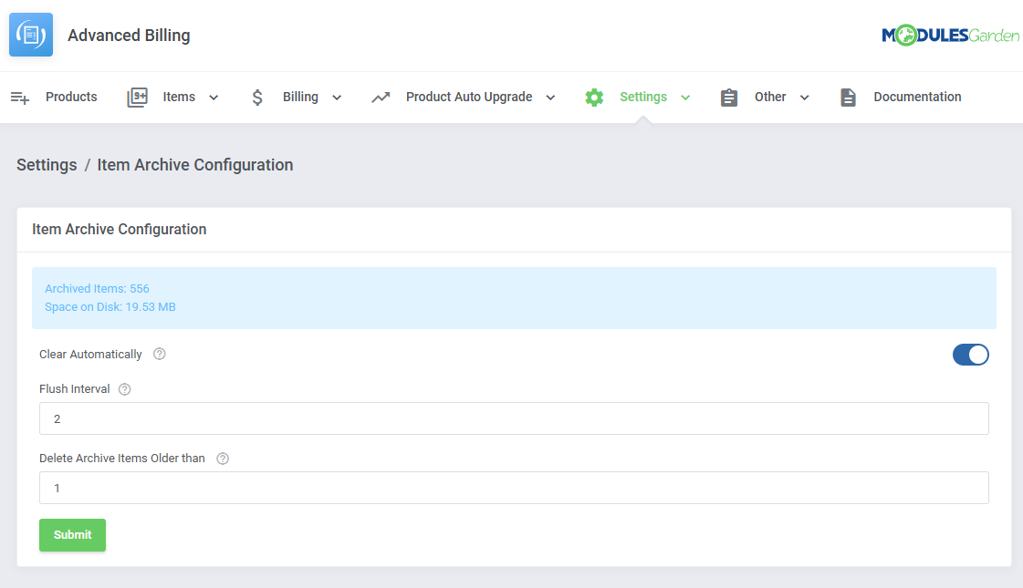Open the Documentation link
This screenshot has height=588, width=1023.
917,97
